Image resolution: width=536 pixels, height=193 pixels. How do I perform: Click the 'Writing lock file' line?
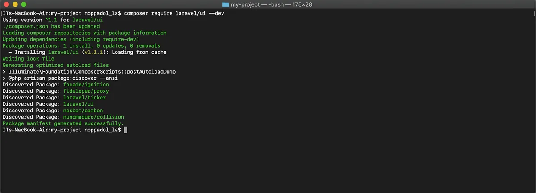(28, 59)
